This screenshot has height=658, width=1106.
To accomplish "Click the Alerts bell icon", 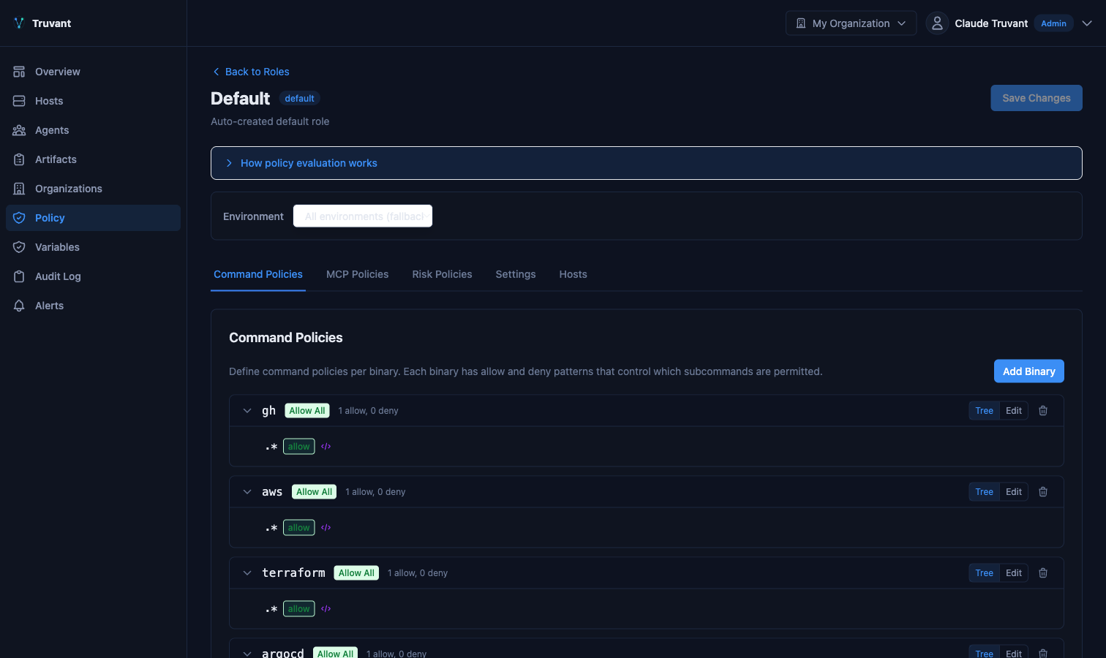I will [x=19, y=306].
